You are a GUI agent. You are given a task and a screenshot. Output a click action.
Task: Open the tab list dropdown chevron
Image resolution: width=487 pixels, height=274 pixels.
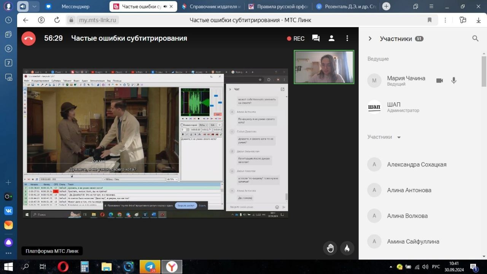tap(35, 6)
